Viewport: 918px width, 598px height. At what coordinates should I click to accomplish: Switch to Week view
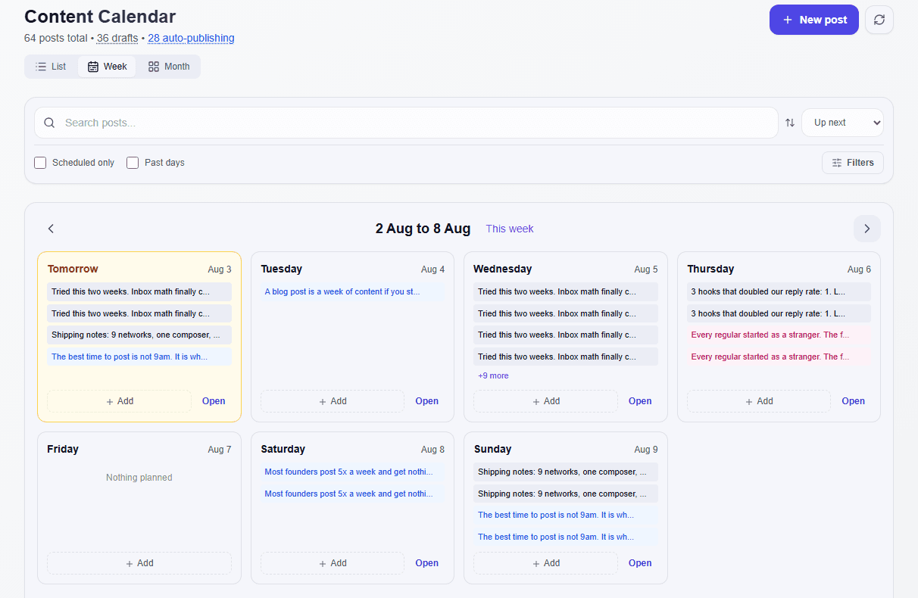point(107,67)
